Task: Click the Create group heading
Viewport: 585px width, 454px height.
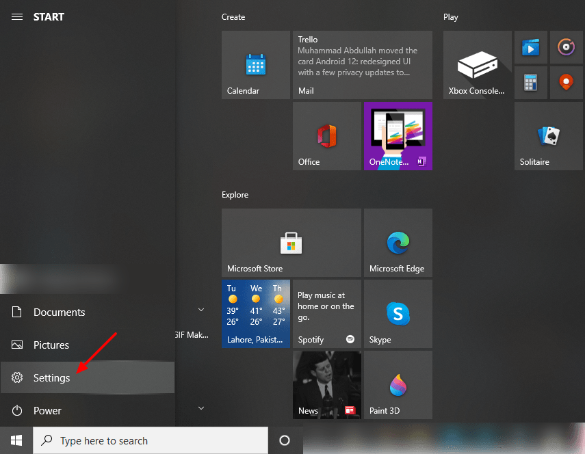Action: pos(233,17)
